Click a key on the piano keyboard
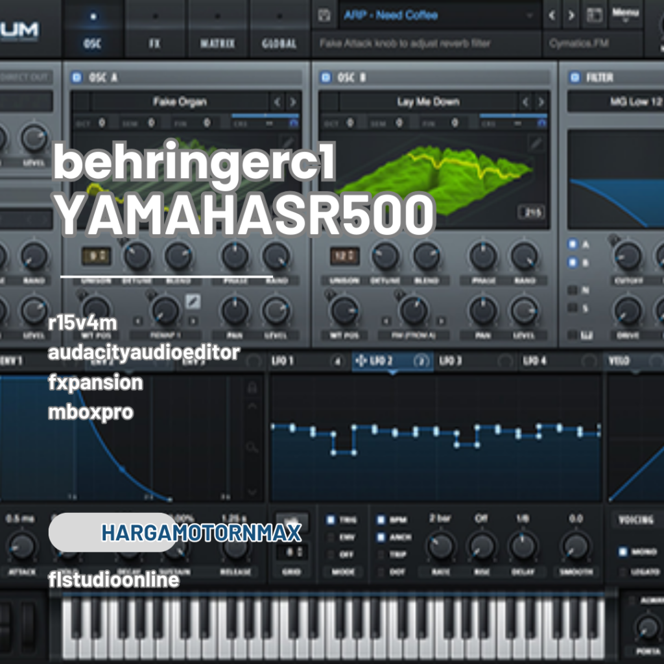This screenshot has height=664, width=664. [x=334, y=627]
